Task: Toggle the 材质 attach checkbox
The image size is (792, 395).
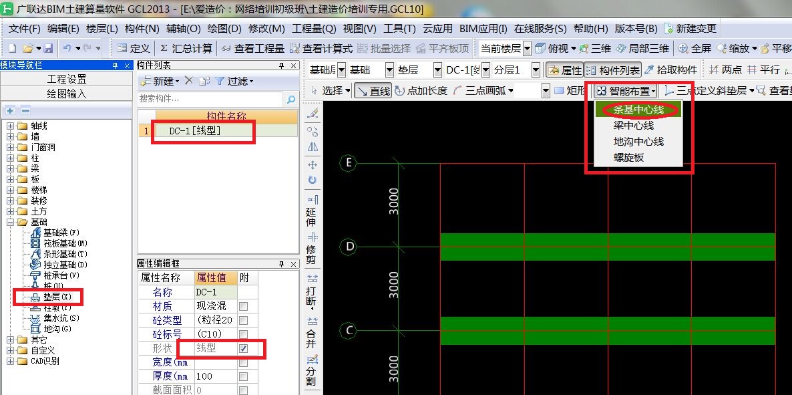Action: 244,307
